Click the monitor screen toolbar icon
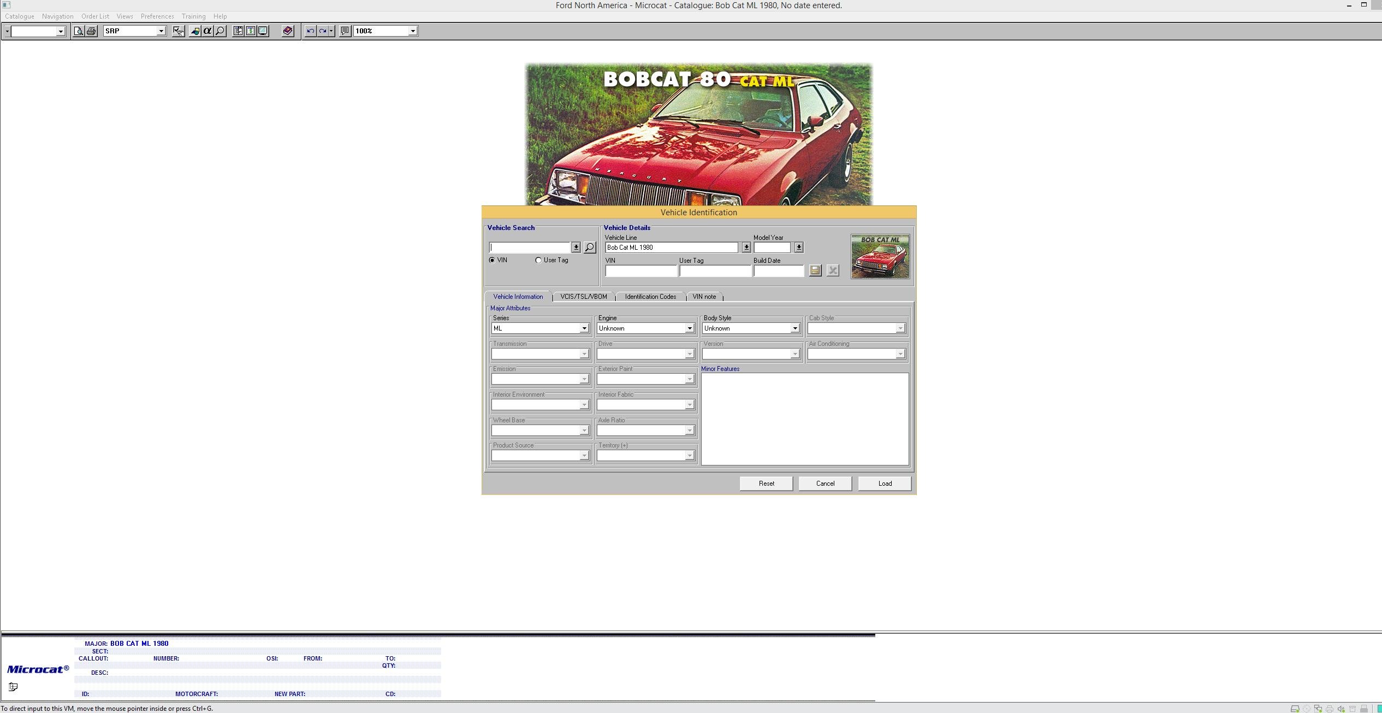Viewport: 1382px width, 713px height. pos(263,31)
